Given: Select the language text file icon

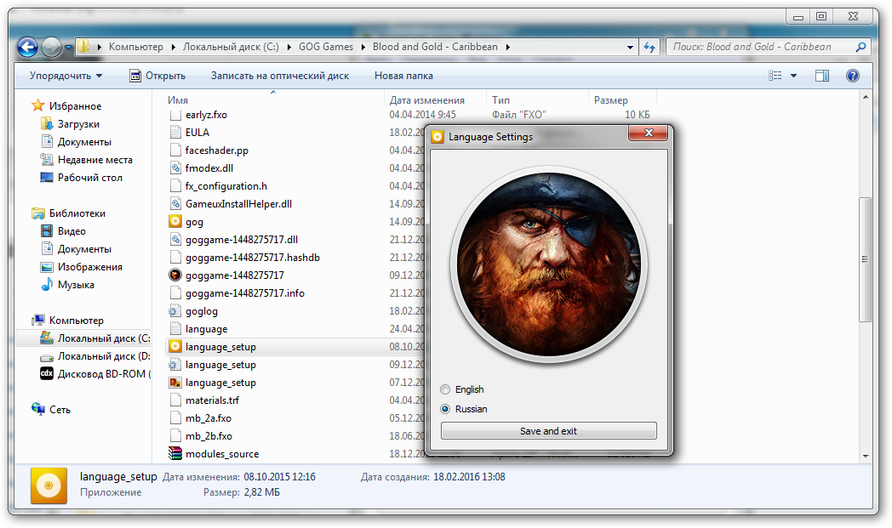Looking at the screenshot, I should [175, 328].
